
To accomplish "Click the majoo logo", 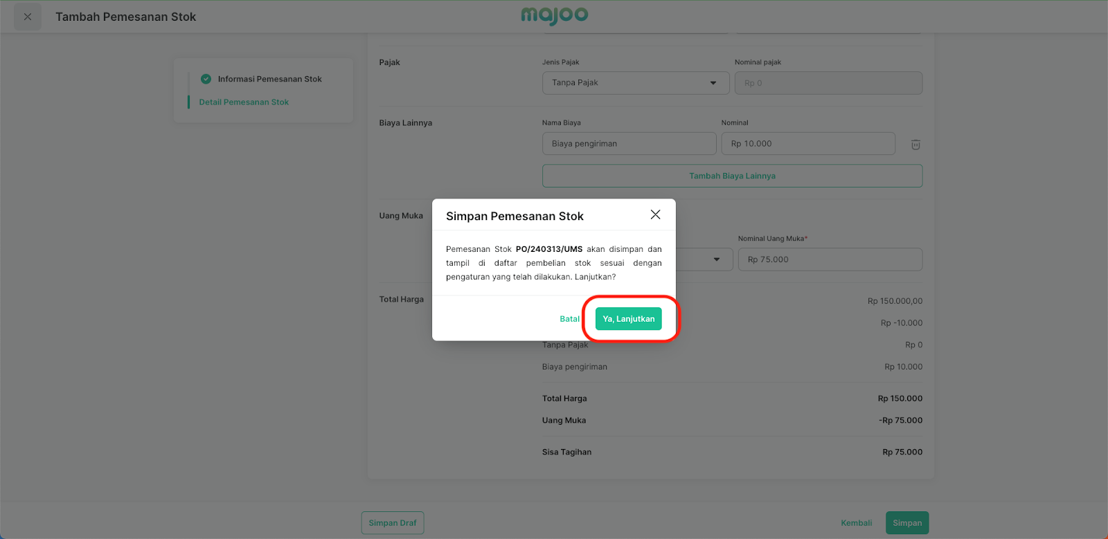I will (x=554, y=16).
